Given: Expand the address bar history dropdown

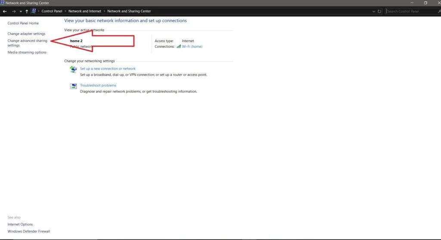Looking at the screenshot, I should 374,11.
